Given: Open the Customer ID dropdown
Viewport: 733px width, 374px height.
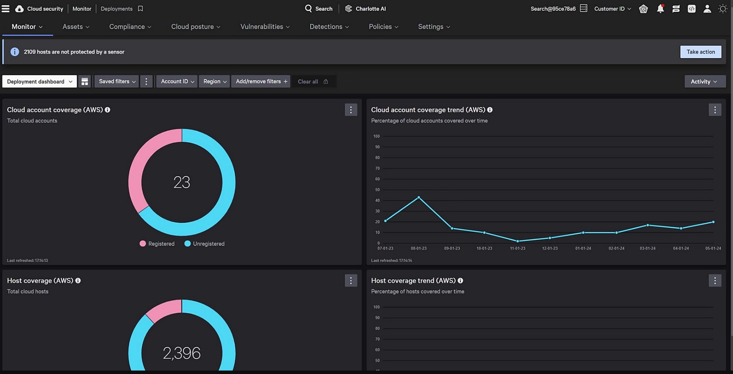Looking at the screenshot, I should [612, 8].
